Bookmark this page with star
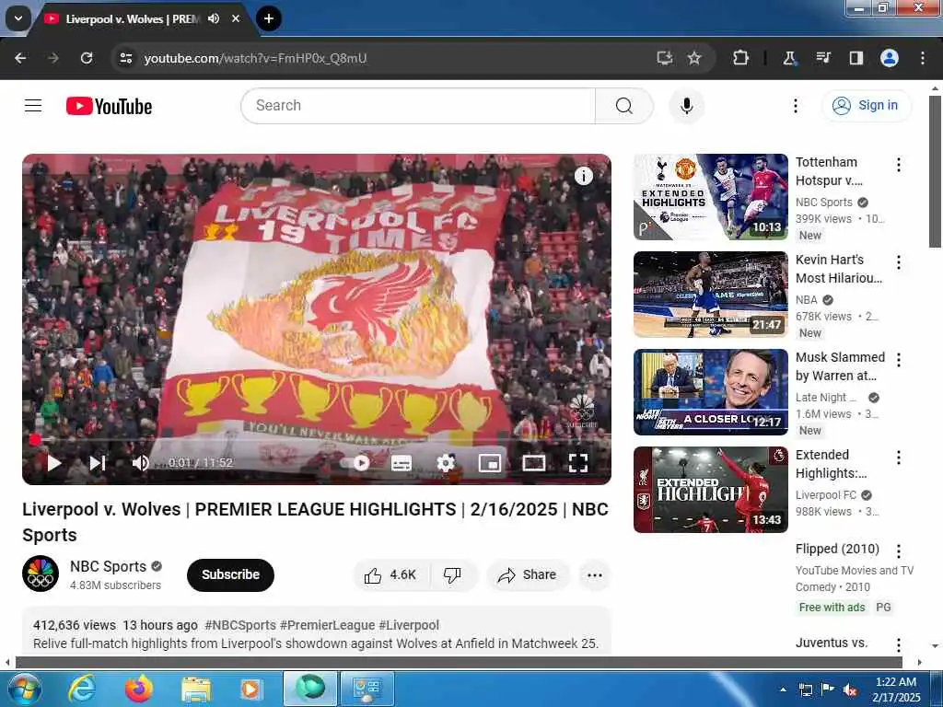Image resolution: width=943 pixels, height=707 pixels. [694, 58]
